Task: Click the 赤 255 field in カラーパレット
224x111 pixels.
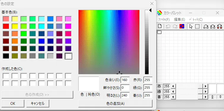Action: [x=167, y=86]
